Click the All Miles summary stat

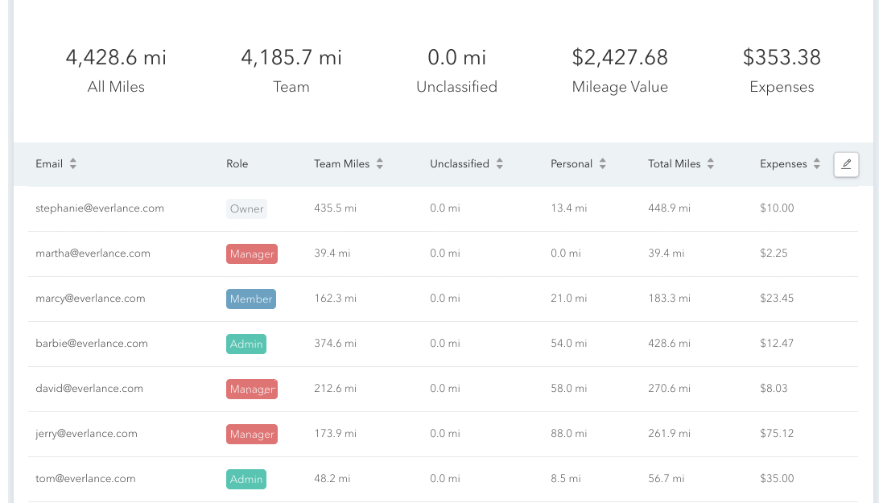point(116,70)
